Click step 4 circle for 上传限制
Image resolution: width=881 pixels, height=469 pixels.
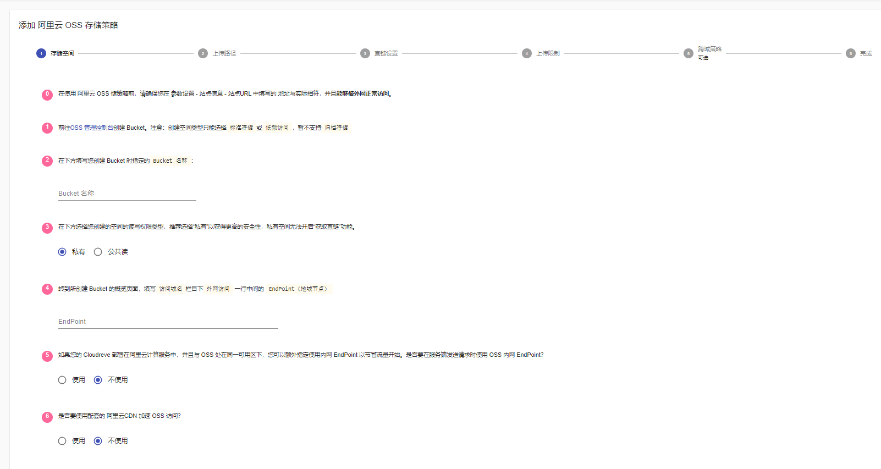527,53
